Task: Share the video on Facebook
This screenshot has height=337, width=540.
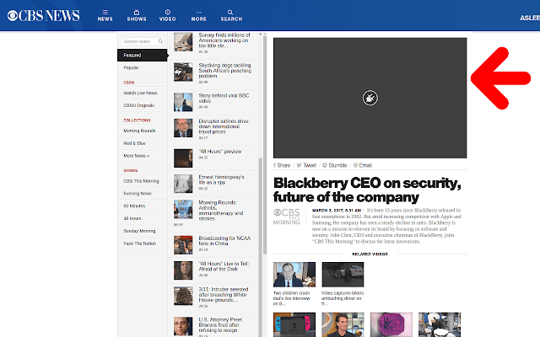Action: pos(283,166)
